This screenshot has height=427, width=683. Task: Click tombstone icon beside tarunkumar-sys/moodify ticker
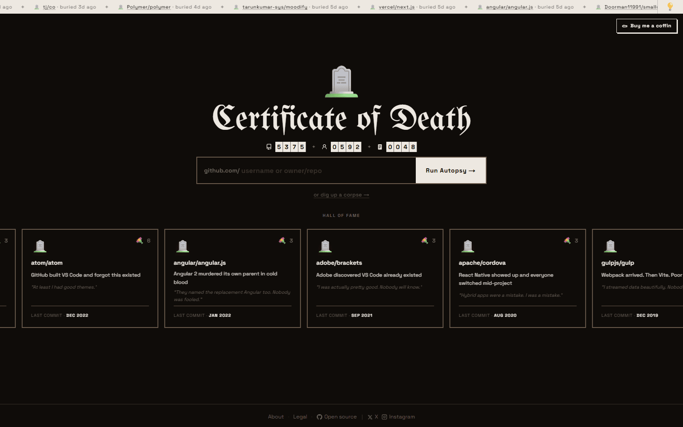click(236, 7)
